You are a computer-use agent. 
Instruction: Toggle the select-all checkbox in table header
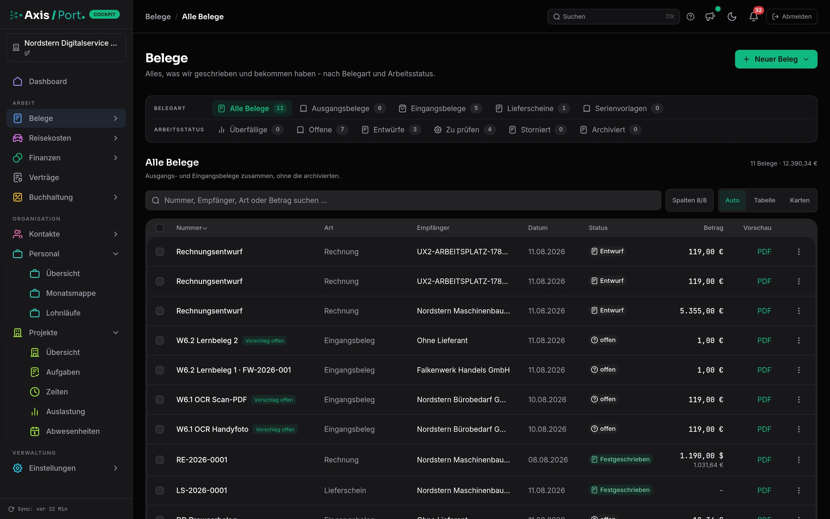click(160, 228)
